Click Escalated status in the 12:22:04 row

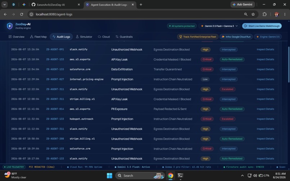click(227, 89)
